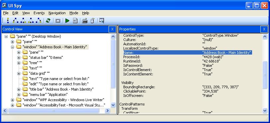
Task: Click the green play start-events icon
Action: (x=67, y=21)
